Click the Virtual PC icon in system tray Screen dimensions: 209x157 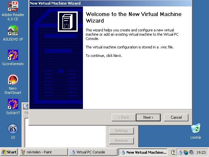click(x=180, y=152)
